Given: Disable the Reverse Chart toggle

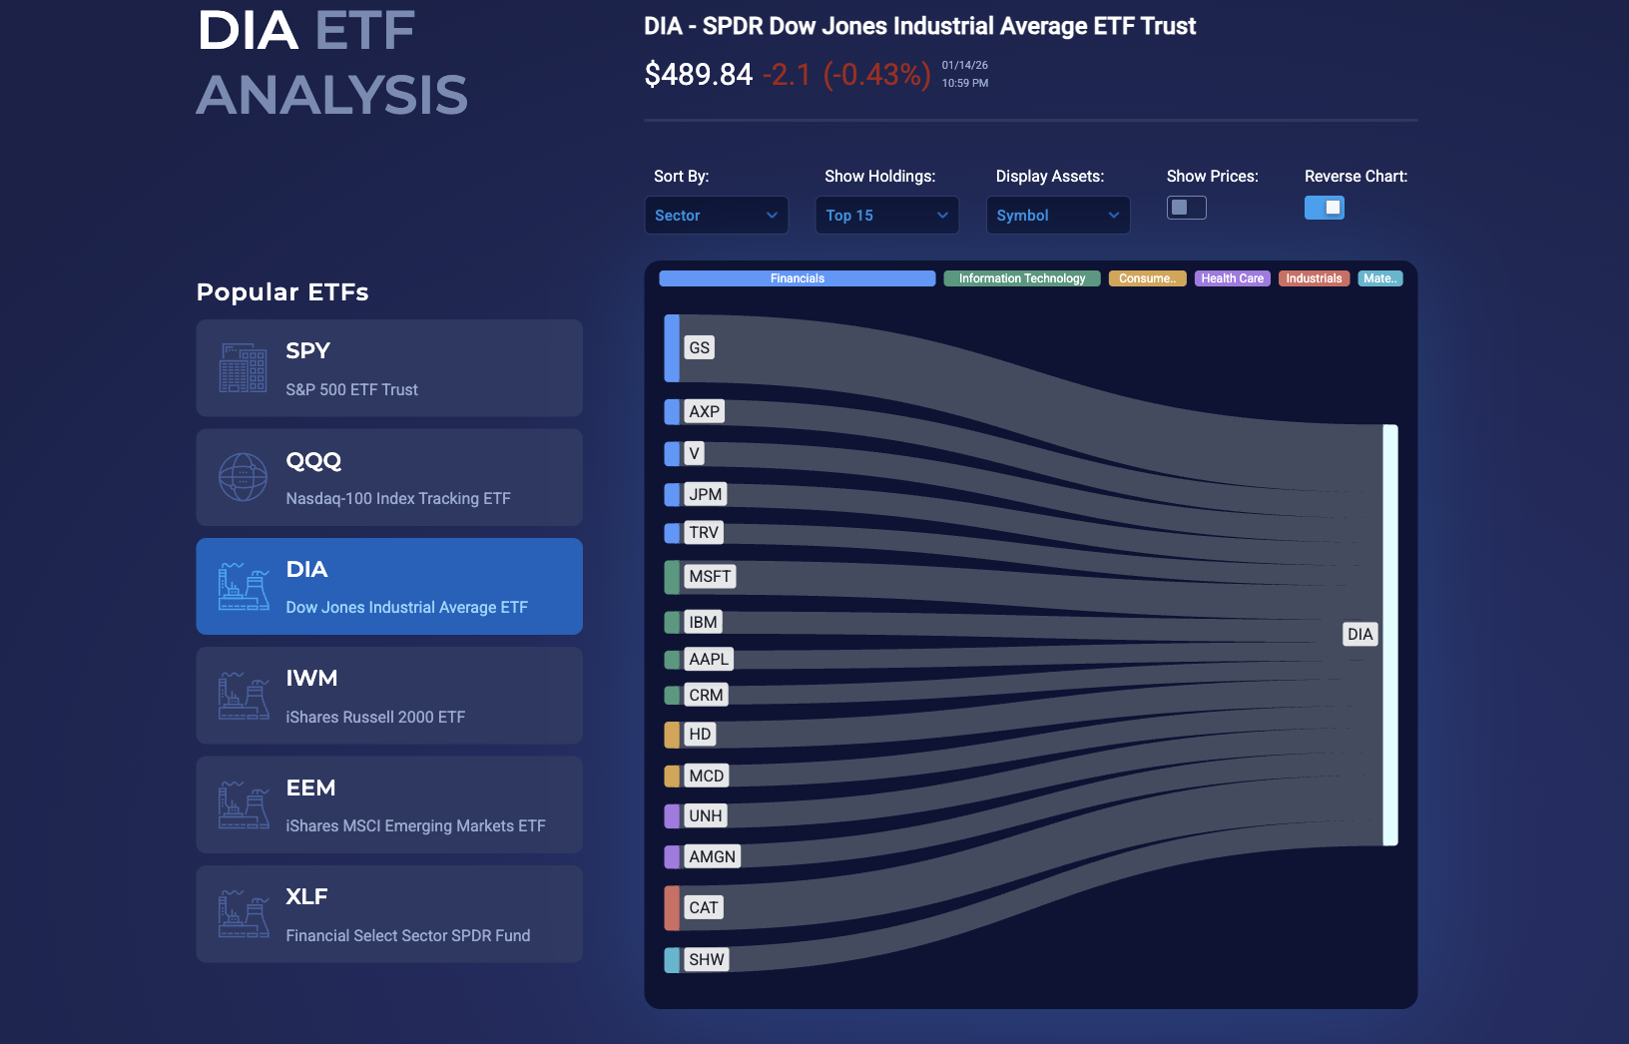Looking at the screenshot, I should (1325, 208).
